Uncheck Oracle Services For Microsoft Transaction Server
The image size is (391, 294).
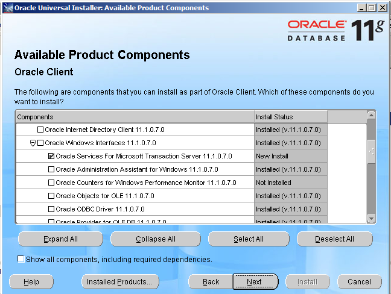point(51,156)
